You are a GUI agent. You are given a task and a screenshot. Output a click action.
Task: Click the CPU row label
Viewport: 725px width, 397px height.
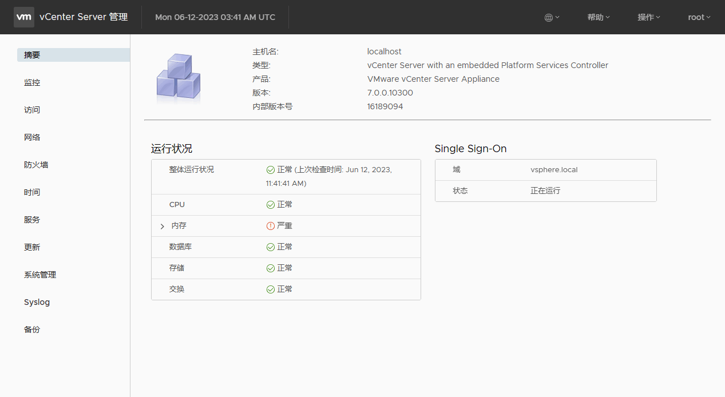click(x=177, y=205)
